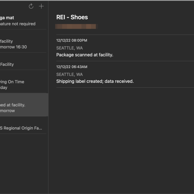Add a new delivery with plus icon
Screen dimensions: 194x194
tap(41, 6)
